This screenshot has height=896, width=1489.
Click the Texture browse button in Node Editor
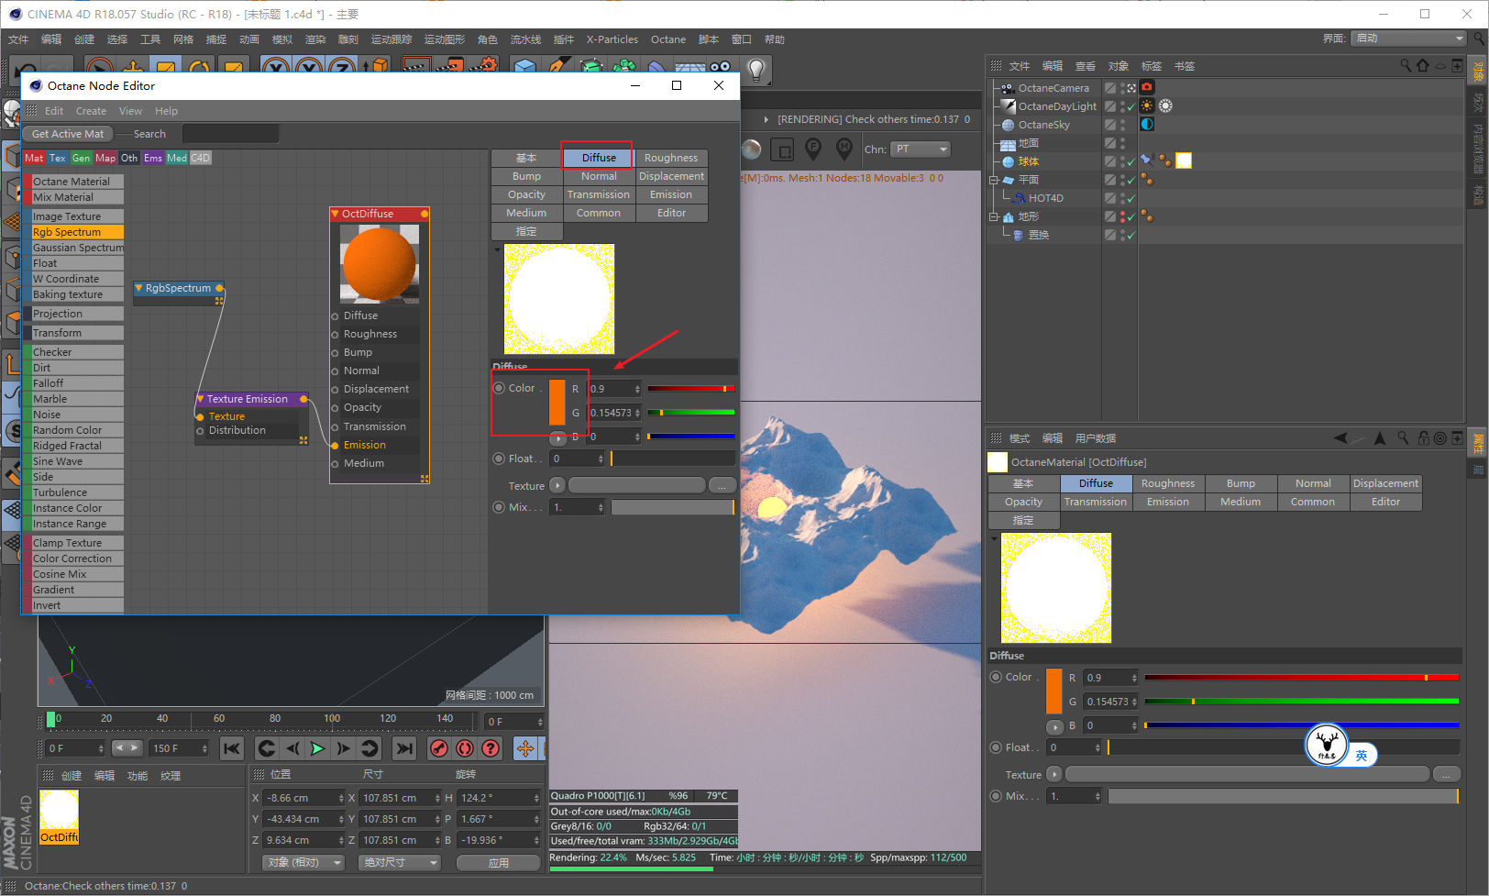click(x=722, y=485)
